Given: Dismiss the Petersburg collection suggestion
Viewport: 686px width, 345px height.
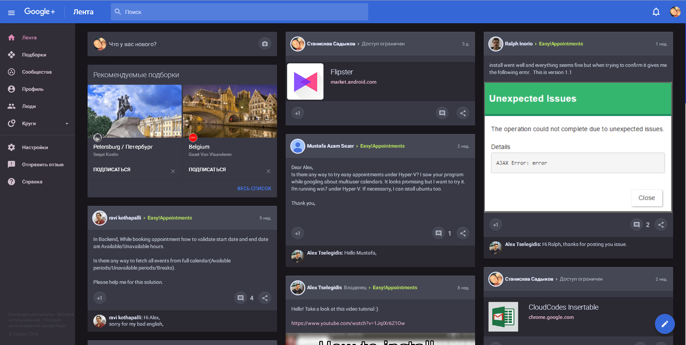Looking at the screenshot, I should [x=173, y=171].
